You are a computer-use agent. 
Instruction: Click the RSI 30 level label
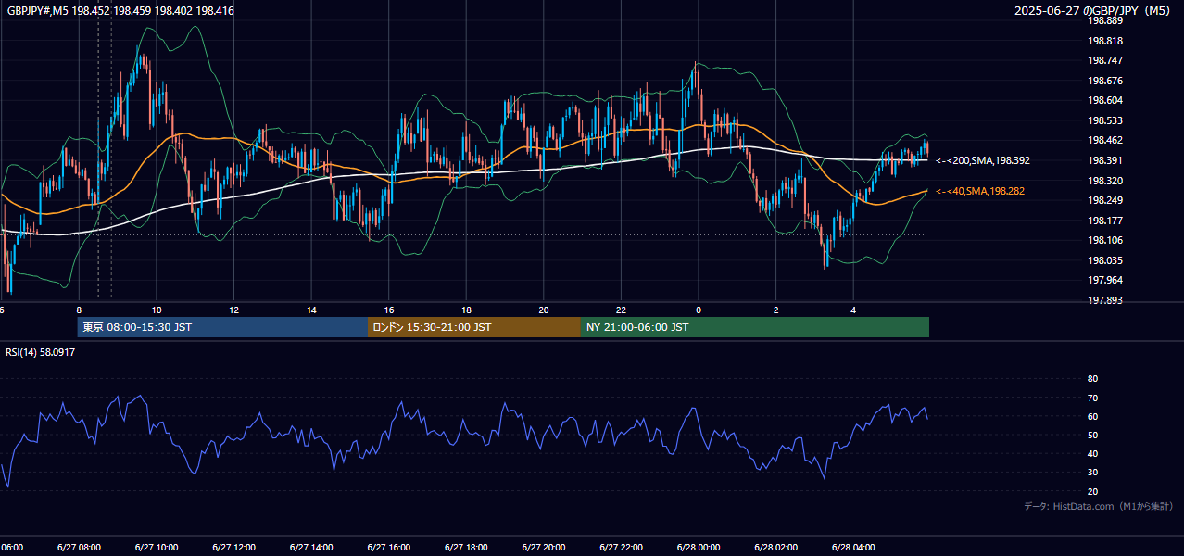(1092, 472)
